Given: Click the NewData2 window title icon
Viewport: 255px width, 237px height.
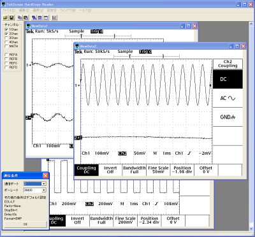Looking at the screenshot, I should click(77, 46).
